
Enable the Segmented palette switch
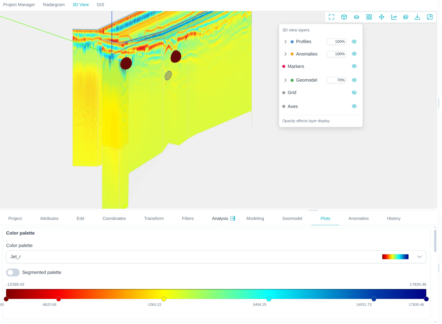(x=13, y=272)
